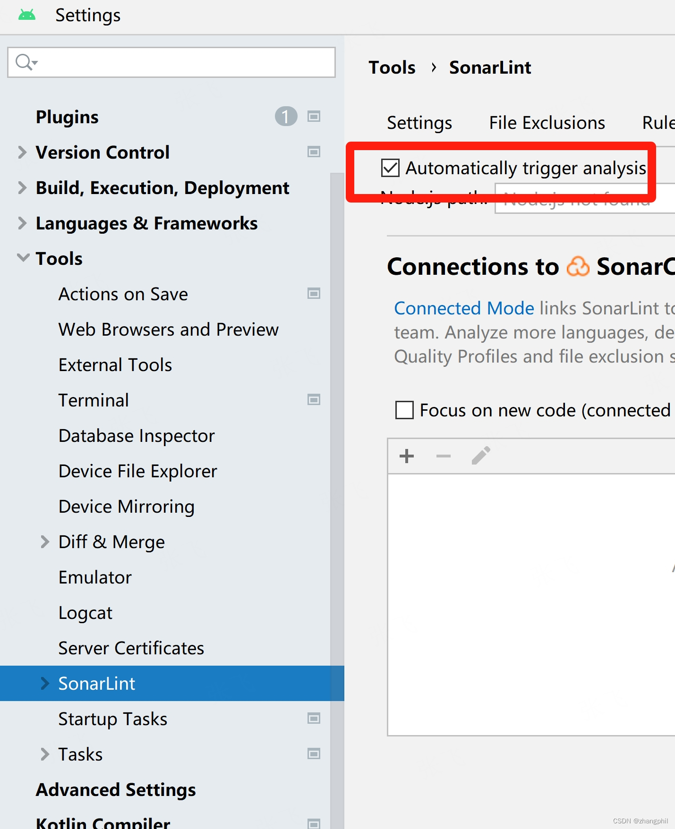Viewport: 675px width, 829px height.
Task: Expand Languages & Frameworks section
Action: pyautogui.click(x=22, y=223)
